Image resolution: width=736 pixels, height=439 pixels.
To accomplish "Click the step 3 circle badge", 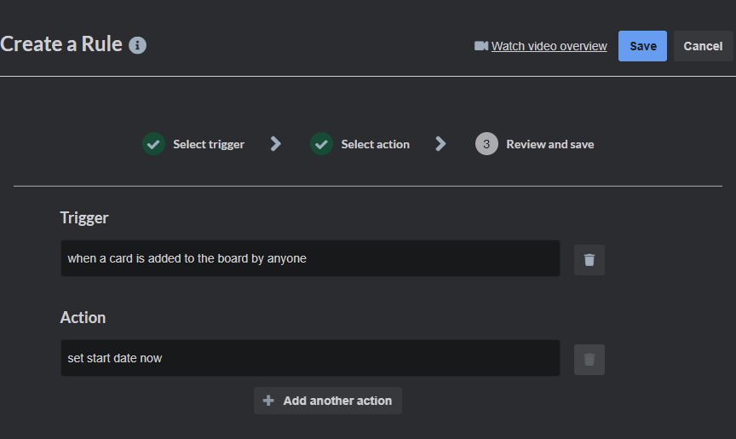I will [x=486, y=144].
